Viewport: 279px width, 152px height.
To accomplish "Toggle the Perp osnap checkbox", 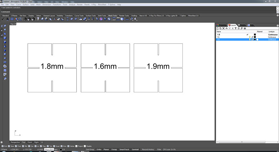I will 41,146.
